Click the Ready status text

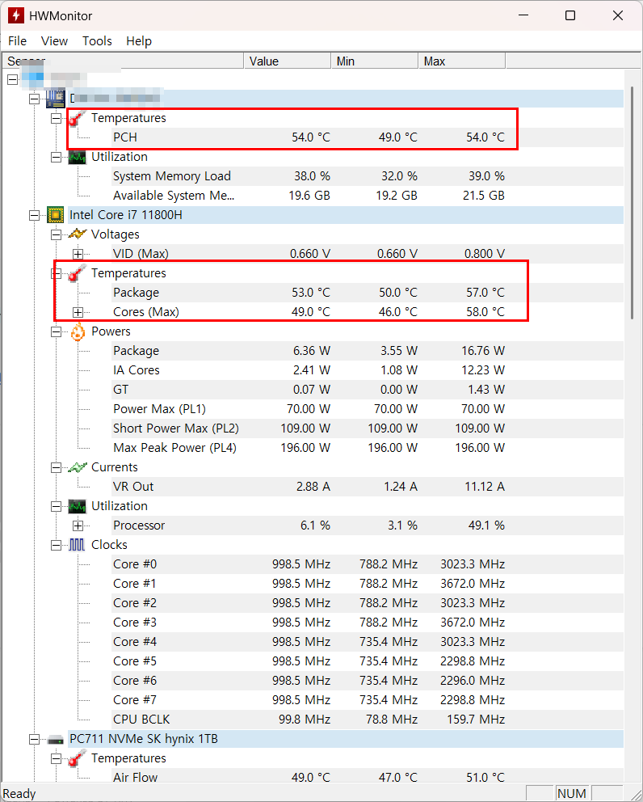click(19, 794)
